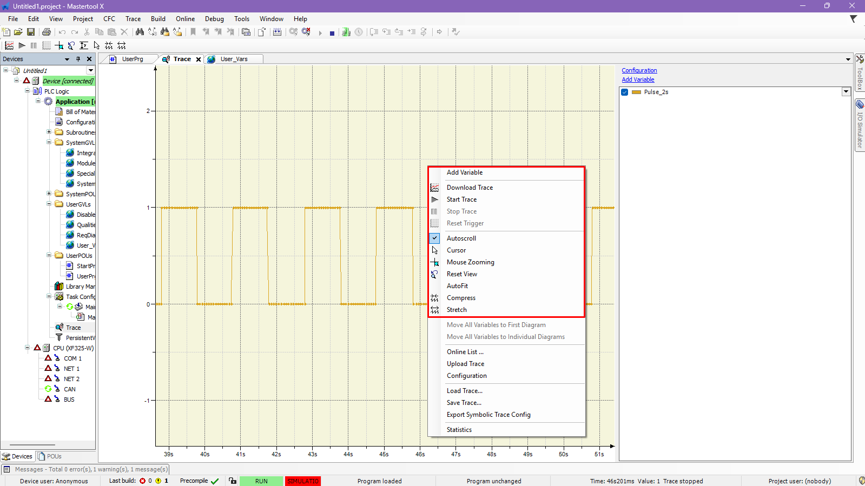This screenshot has height=486, width=865.
Task: Pin the Devices panel with pushpin
Action: (78, 59)
